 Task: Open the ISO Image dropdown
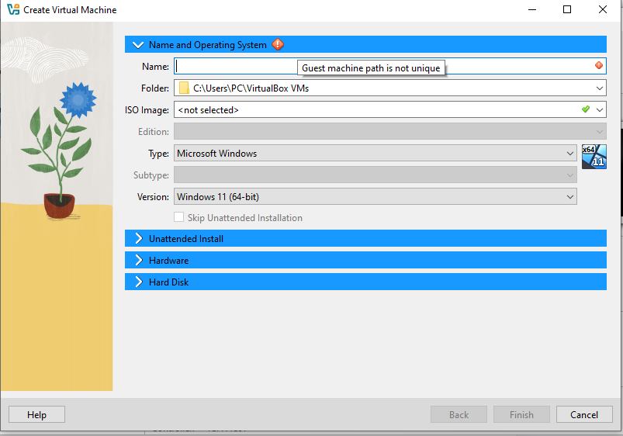[x=599, y=110]
